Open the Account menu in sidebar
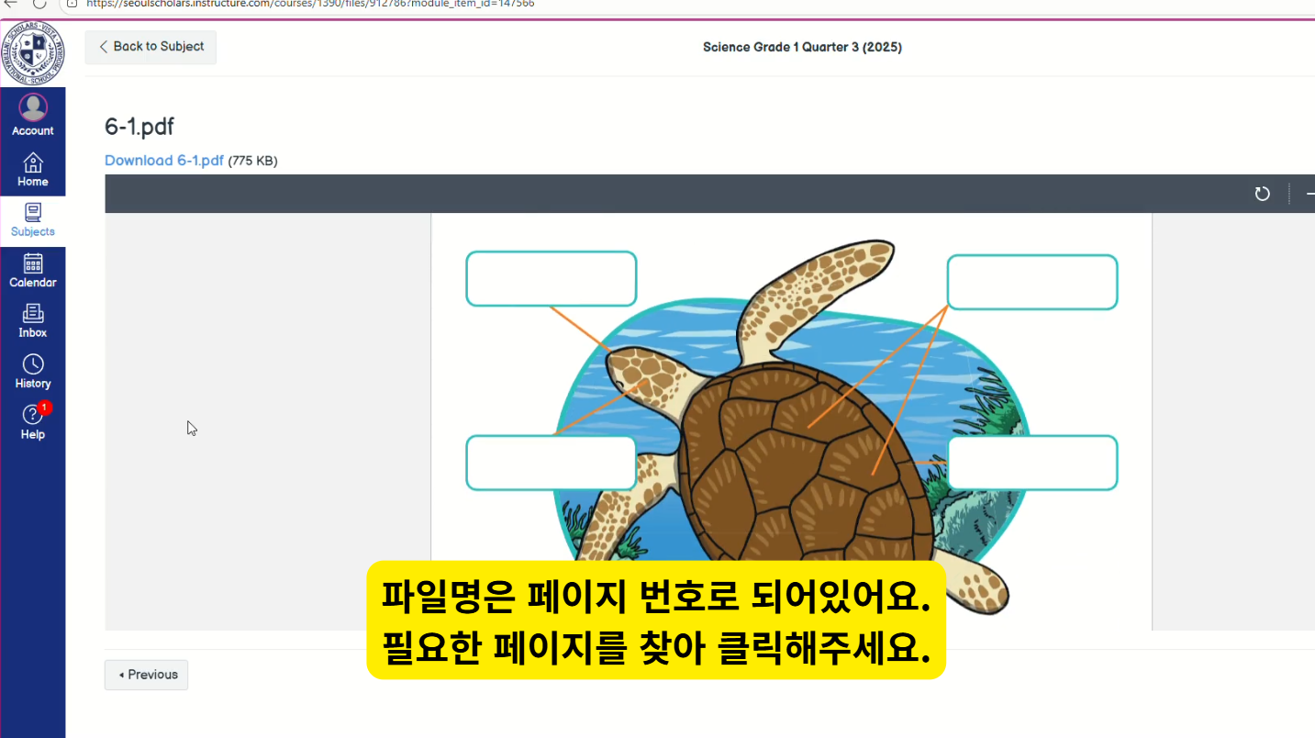 click(33, 115)
